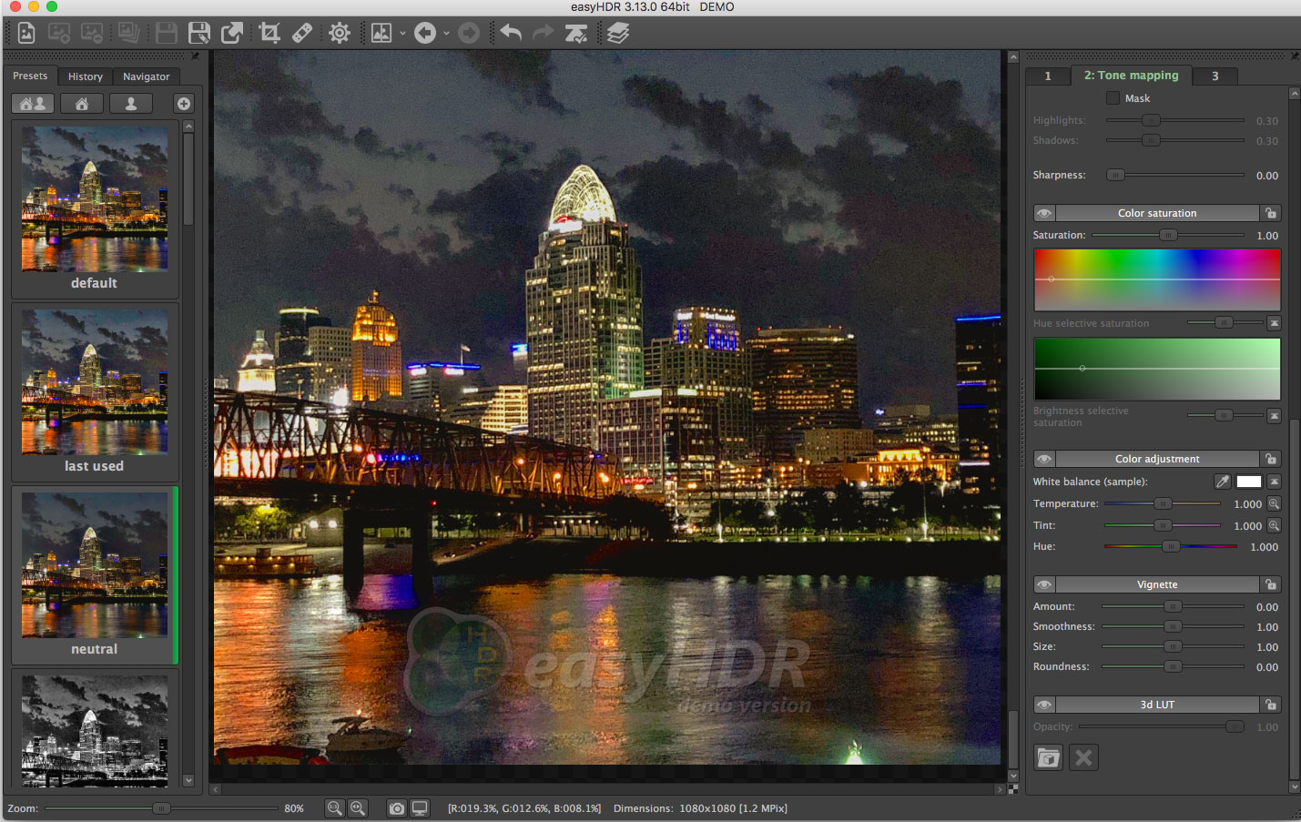Click the save-as icon with a pencil
Screen dimensions: 1301x822
pyautogui.click(x=198, y=34)
